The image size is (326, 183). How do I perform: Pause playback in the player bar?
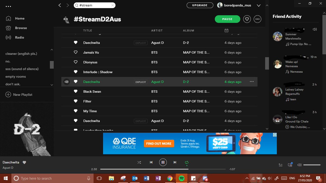tap(163, 162)
